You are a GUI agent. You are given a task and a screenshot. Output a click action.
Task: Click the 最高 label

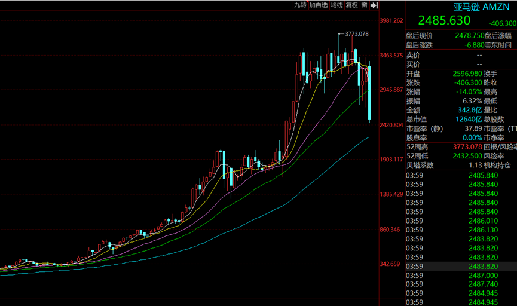[x=490, y=92]
